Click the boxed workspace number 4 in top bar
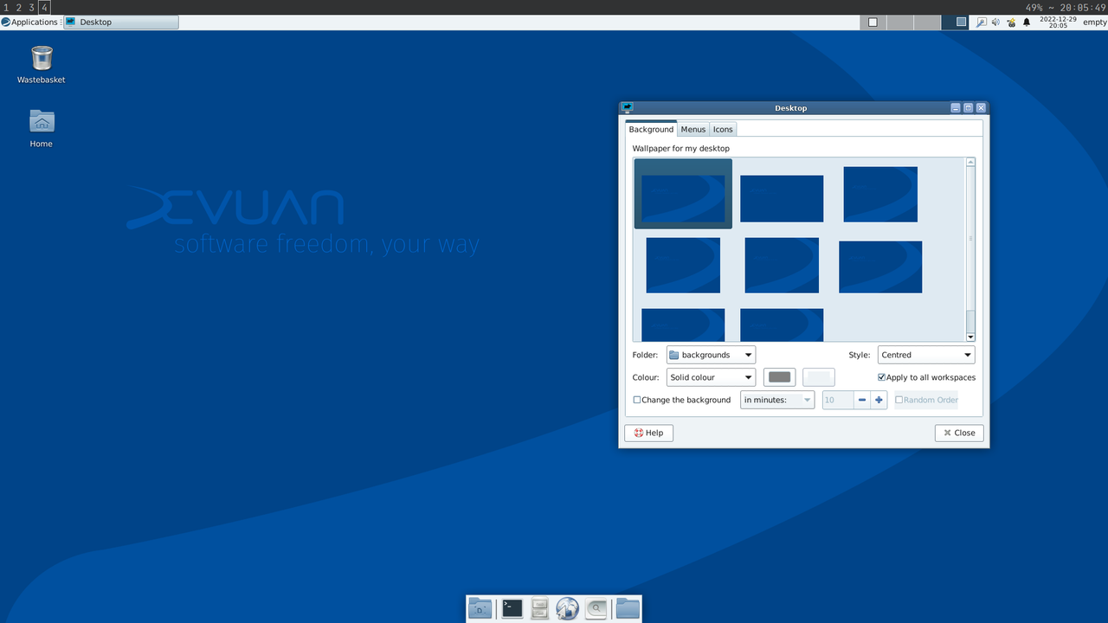Viewport: 1108px width, 623px height. 45,8
